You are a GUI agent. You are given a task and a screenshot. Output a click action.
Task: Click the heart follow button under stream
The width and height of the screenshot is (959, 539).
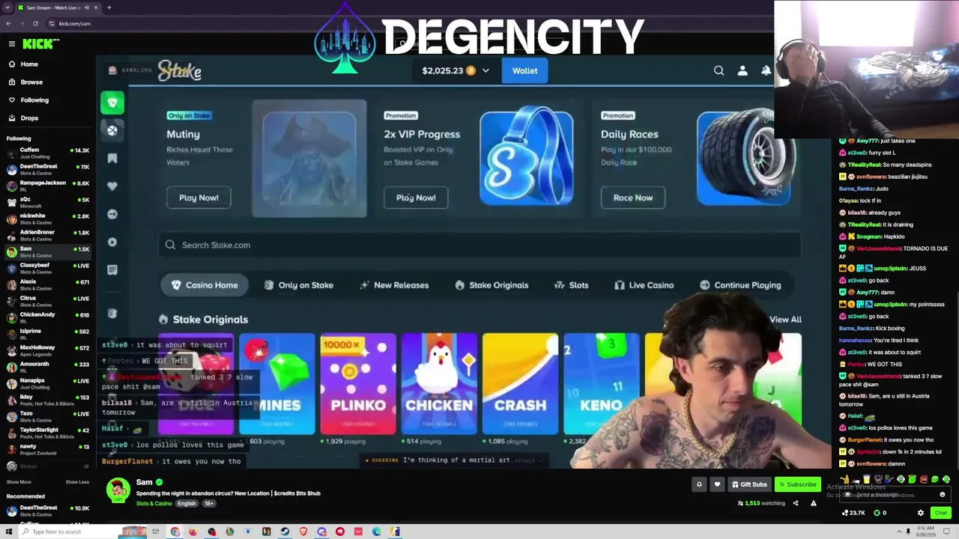[x=717, y=484]
